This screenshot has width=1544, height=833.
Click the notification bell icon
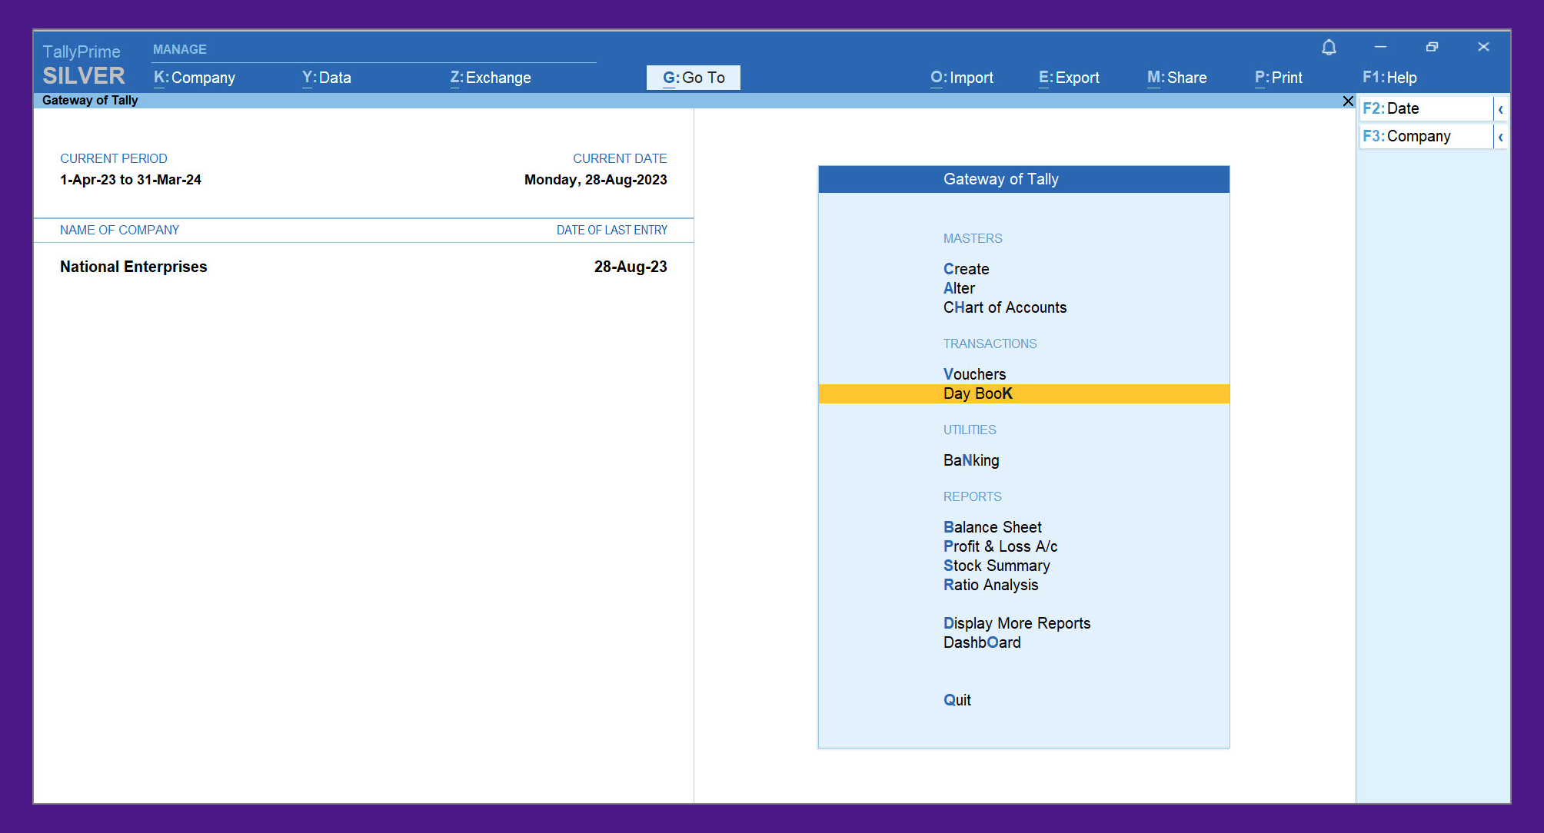pos(1329,48)
